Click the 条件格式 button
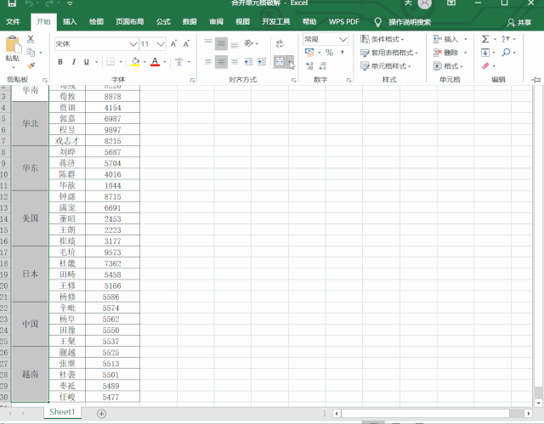The width and height of the screenshot is (544, 424). 382,39
